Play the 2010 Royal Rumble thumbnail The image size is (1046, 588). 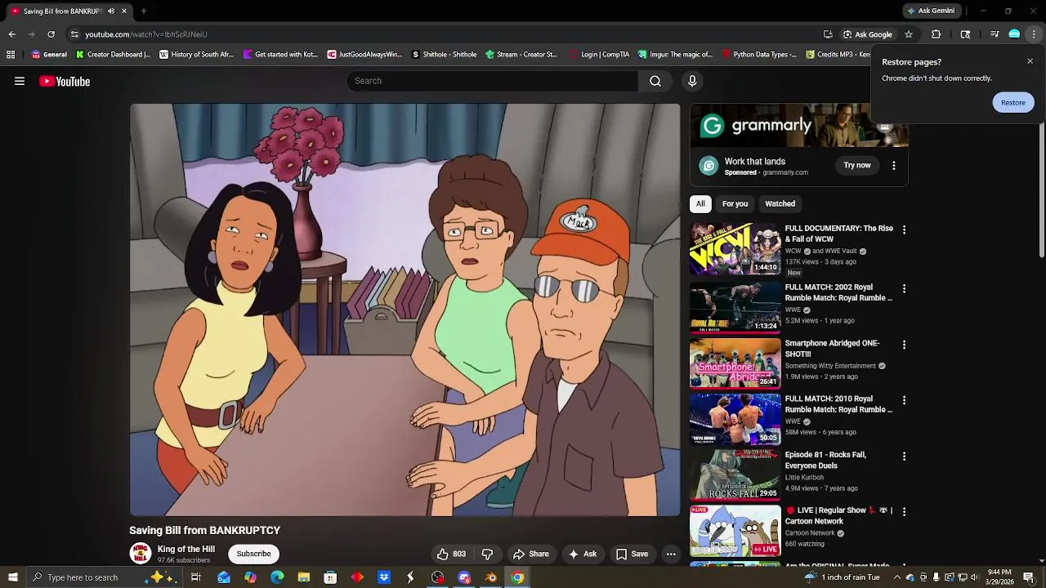point(735,419)
